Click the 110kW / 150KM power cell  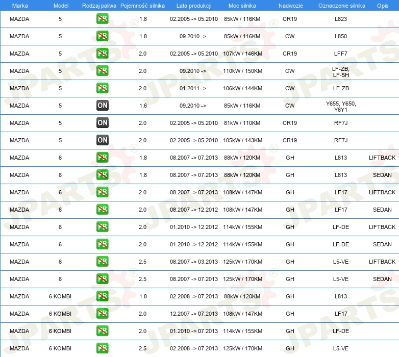(x=242, y=71)
